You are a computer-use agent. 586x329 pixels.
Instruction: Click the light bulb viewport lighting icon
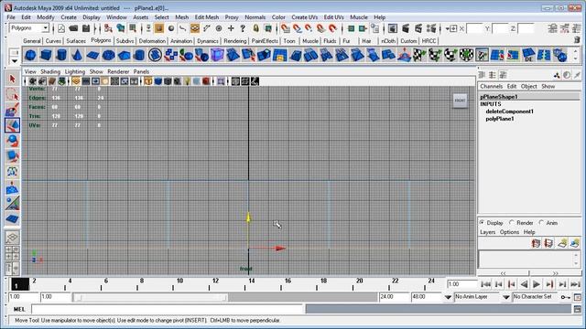pos(187,81)
